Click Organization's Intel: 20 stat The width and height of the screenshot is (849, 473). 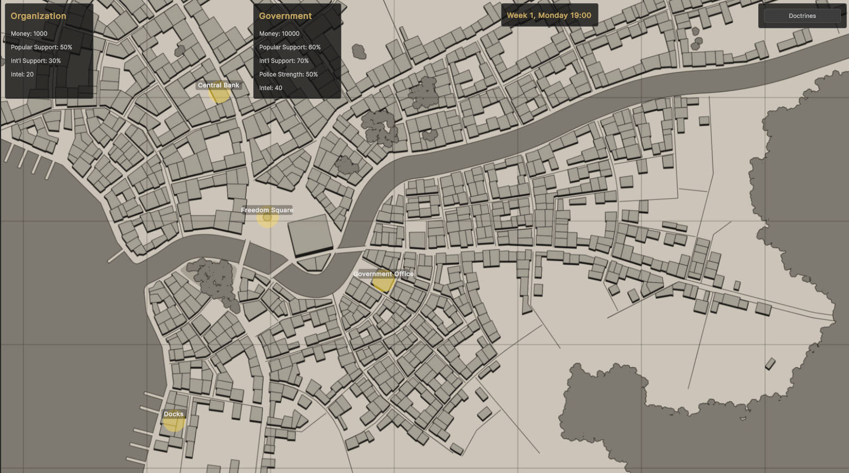tap(22, 74)
